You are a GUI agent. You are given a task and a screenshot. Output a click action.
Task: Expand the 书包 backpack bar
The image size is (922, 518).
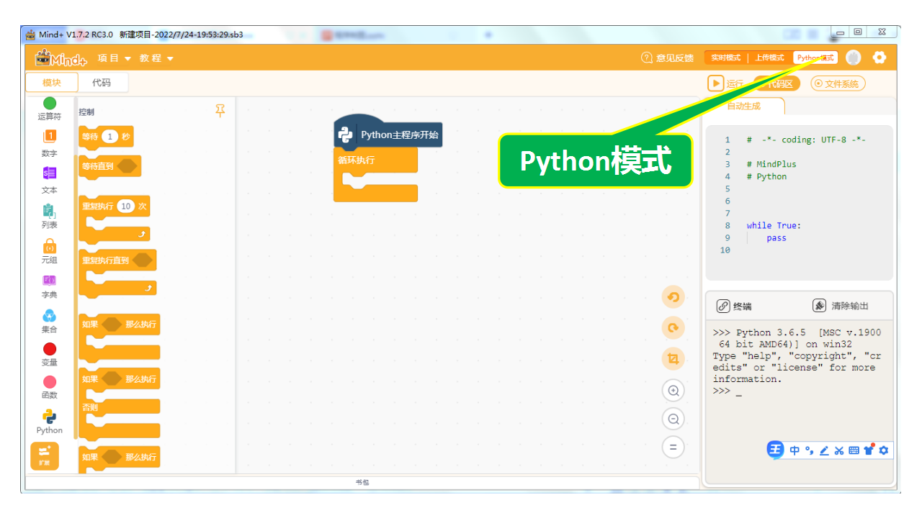pyautogui.click(x=362, y=483)
